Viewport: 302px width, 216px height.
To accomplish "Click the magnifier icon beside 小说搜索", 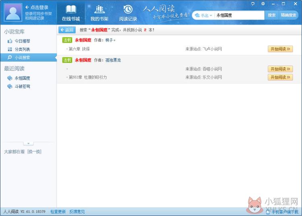I will [10, 57].
